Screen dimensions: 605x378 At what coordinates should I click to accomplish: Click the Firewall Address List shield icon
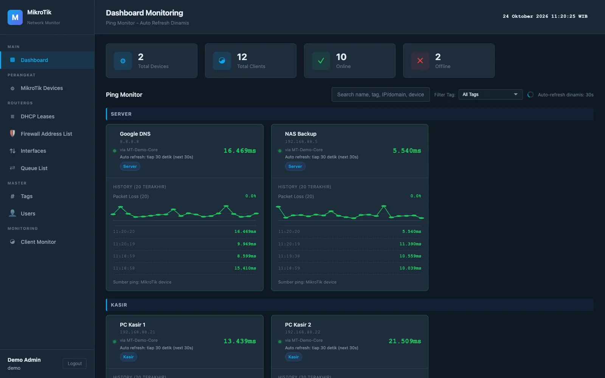point(12,133)
